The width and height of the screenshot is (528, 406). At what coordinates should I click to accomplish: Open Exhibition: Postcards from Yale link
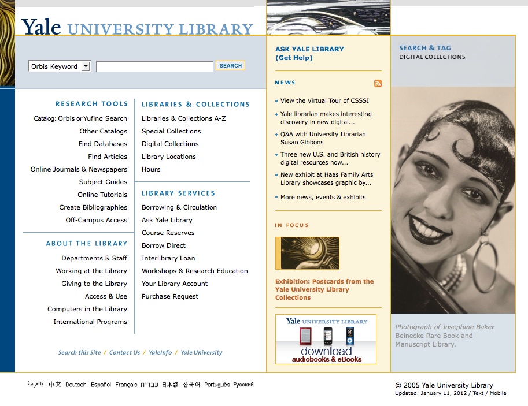pyautogui.click(x=324, y=289)
